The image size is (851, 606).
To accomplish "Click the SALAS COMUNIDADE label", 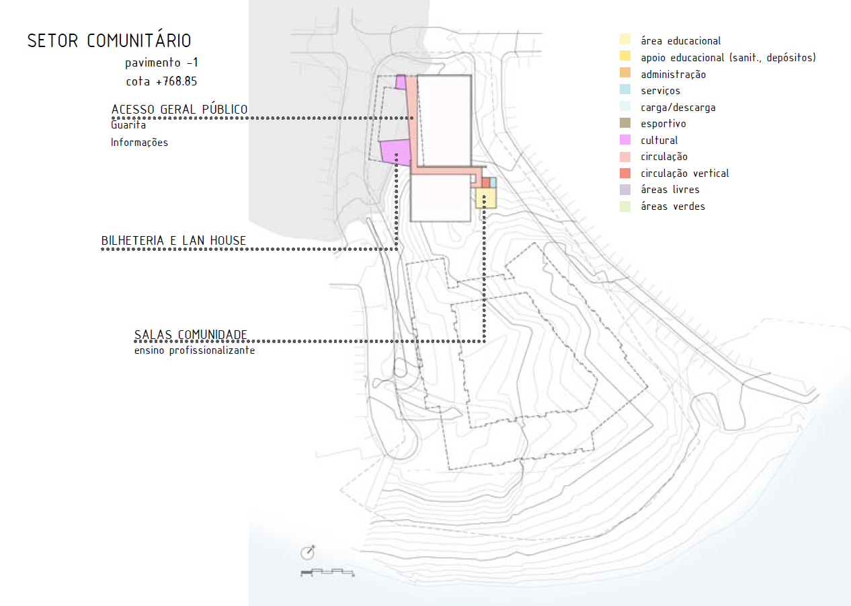I will coord(191,334).
